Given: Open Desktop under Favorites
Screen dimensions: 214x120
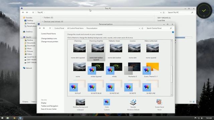Looking at the screenshot, I should [29, 21].
